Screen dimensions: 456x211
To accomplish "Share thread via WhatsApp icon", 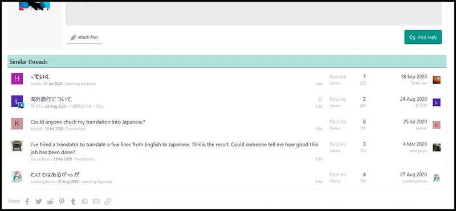I will click(x=84, y=201).
